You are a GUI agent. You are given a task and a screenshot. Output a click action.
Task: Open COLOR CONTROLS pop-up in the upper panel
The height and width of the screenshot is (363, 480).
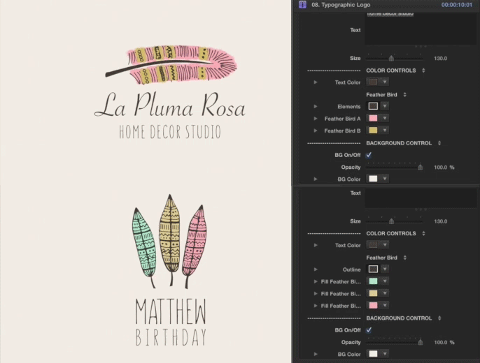point(423,71)
